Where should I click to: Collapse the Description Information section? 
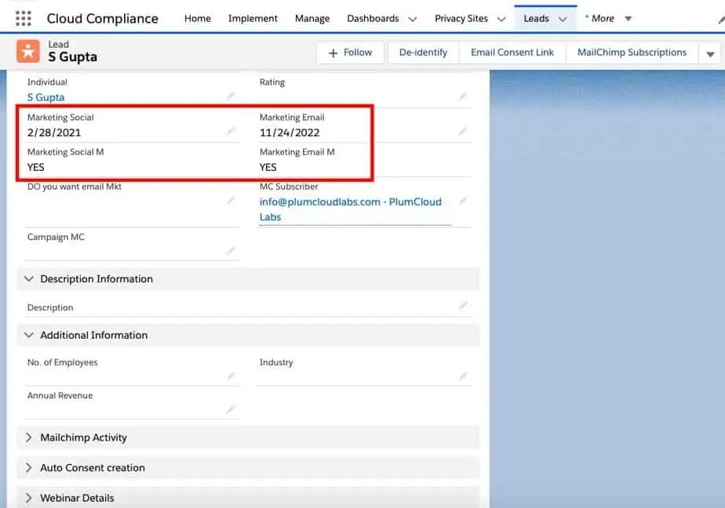coord(29,278)
